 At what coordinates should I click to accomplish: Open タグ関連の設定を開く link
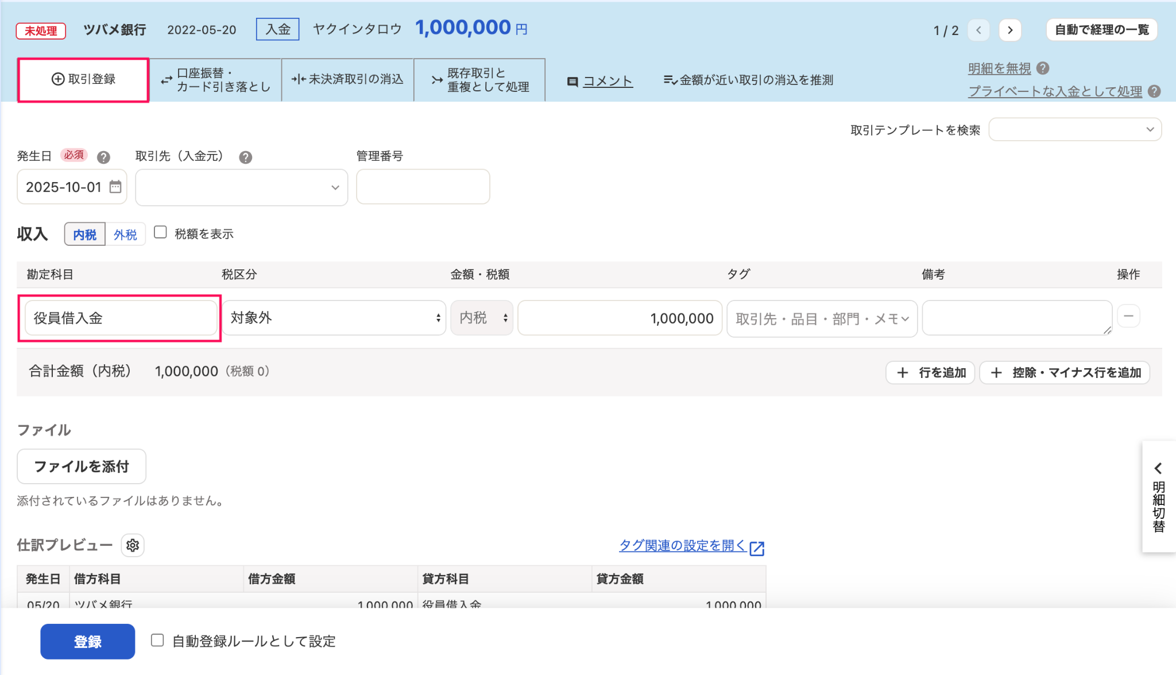click(x=682, y=545)
